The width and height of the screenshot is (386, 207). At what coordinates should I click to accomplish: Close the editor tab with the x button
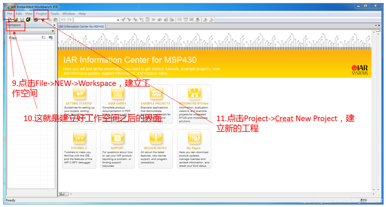(379, 26)
